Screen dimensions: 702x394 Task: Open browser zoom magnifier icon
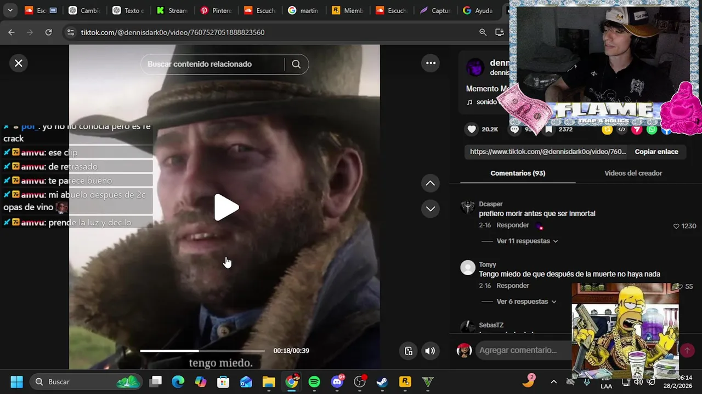(x=483, y=32)
